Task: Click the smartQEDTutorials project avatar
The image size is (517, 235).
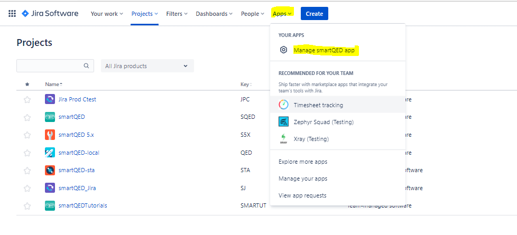Action: (50, 205)
